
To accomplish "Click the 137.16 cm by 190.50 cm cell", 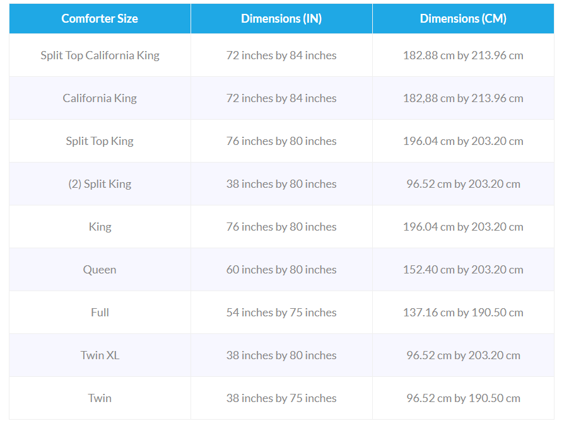I will (x=463, y=313).
